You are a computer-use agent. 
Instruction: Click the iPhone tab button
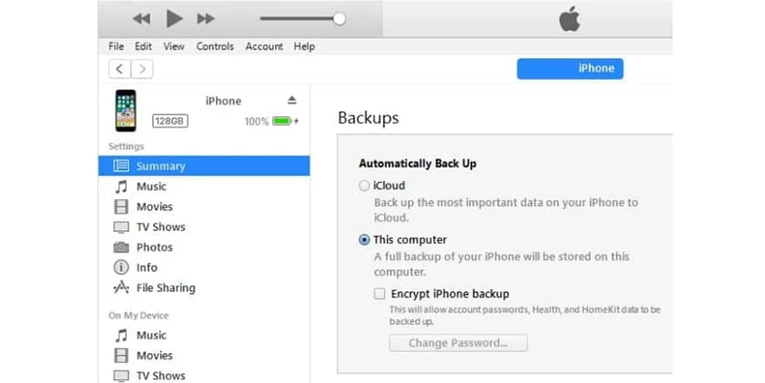pos(570,68)
